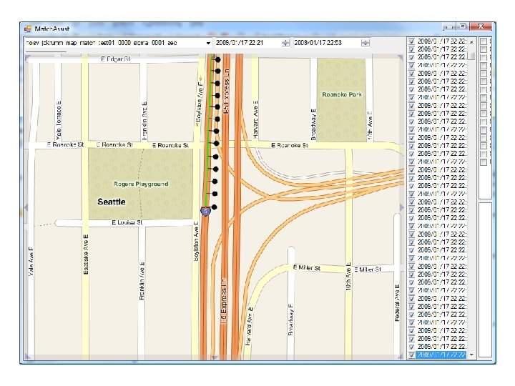Image resolution: width=515 pixels, height=386 pixels.
Task: Maximize the MatchAssist window
Action: (x=463, y=26)
